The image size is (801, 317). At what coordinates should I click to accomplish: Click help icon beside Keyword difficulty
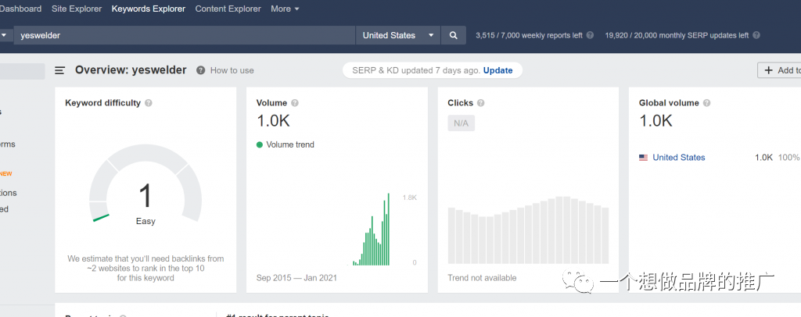(149, 103)
